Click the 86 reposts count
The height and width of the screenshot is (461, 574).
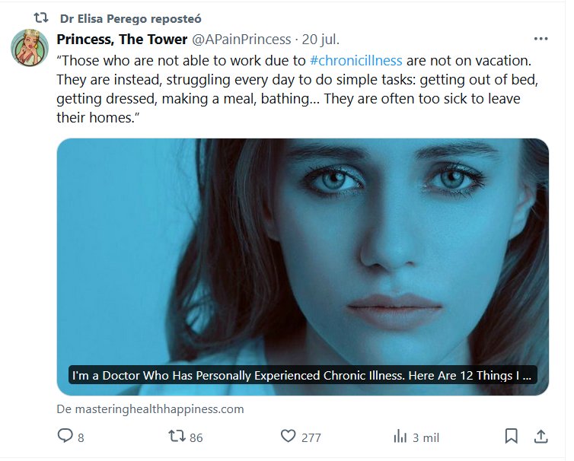pyautogui.click(x=196, y=437)
